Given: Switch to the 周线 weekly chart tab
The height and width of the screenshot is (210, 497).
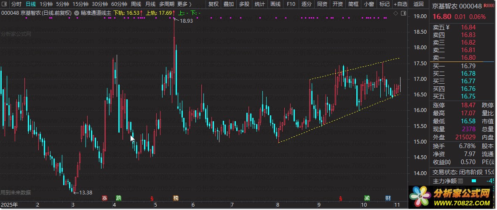Looking at the screenshot, I should 136,4.
